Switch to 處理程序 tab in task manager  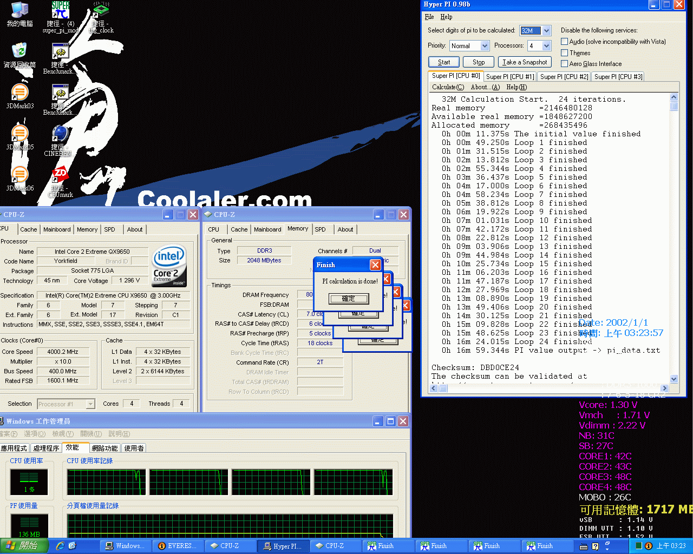(x=46, y=448)
